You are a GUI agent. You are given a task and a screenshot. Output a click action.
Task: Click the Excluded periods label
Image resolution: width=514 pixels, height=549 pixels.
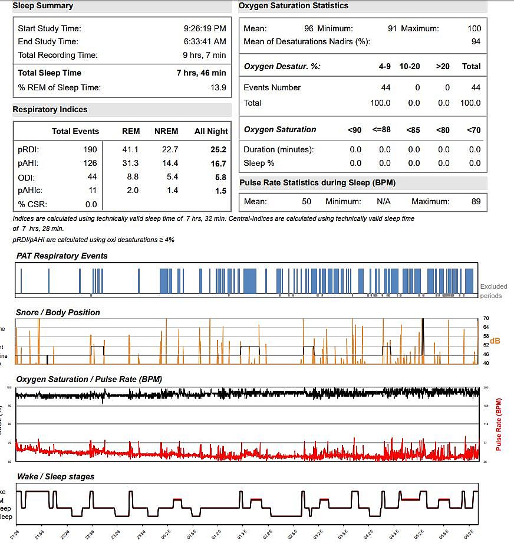pyautogui.click(x=493, y=291)
